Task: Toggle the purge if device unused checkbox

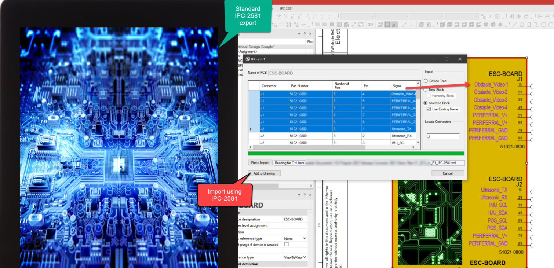Action: pos(287,244)
